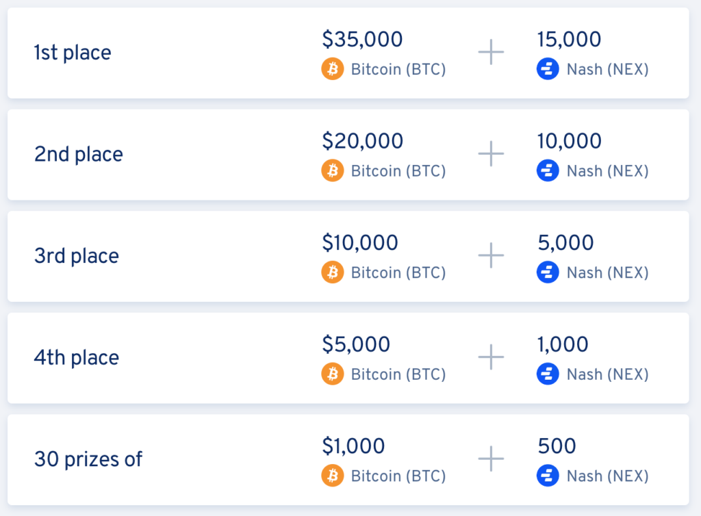Click the Nash icon in 1st place row

click(548, 69)
